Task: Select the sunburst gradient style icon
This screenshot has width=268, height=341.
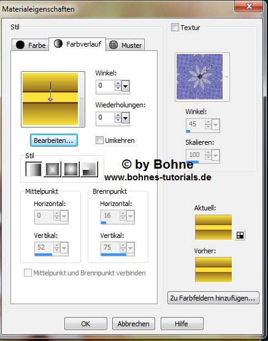Action: pos(71,169)
